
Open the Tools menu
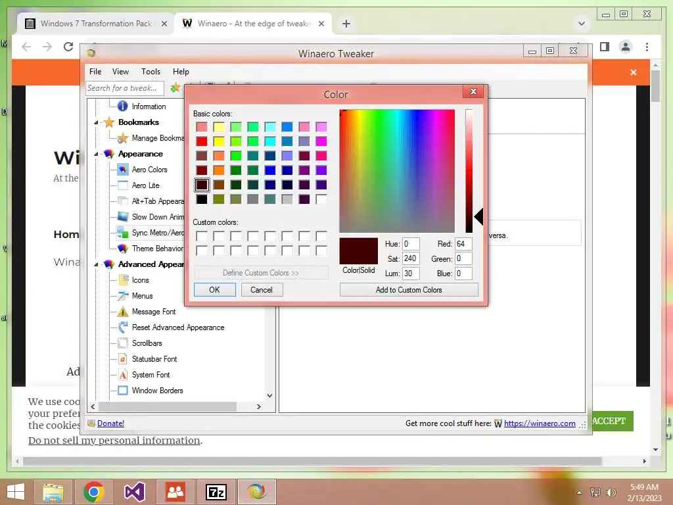point(151,72)
